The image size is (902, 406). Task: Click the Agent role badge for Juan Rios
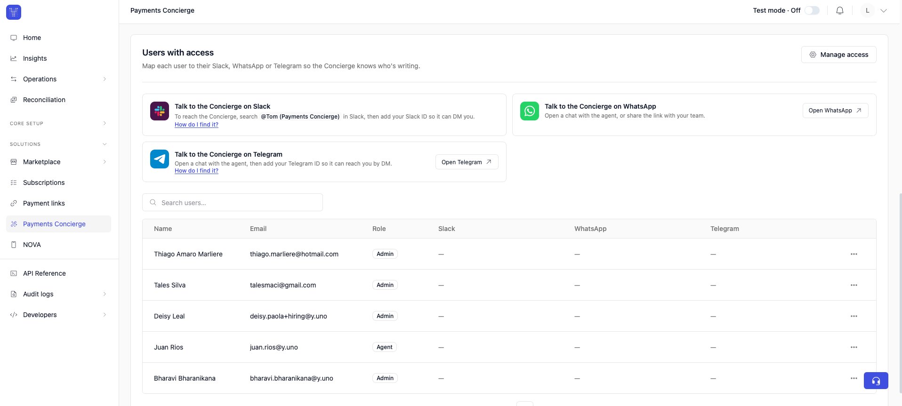[x=385, y=347]
